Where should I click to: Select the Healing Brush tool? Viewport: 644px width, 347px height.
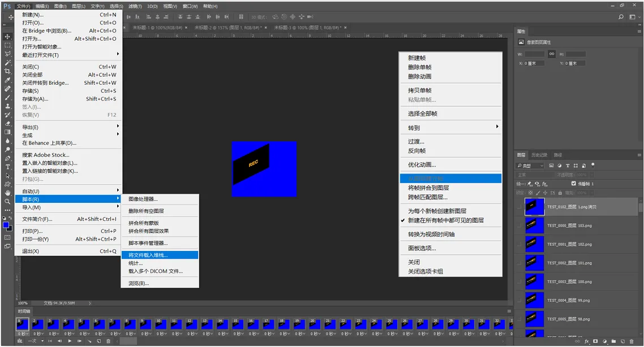pyautogui.click(x=7, y=89)
